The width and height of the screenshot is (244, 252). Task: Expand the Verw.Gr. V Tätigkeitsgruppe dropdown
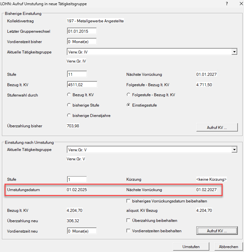click(x=234, y=150)
